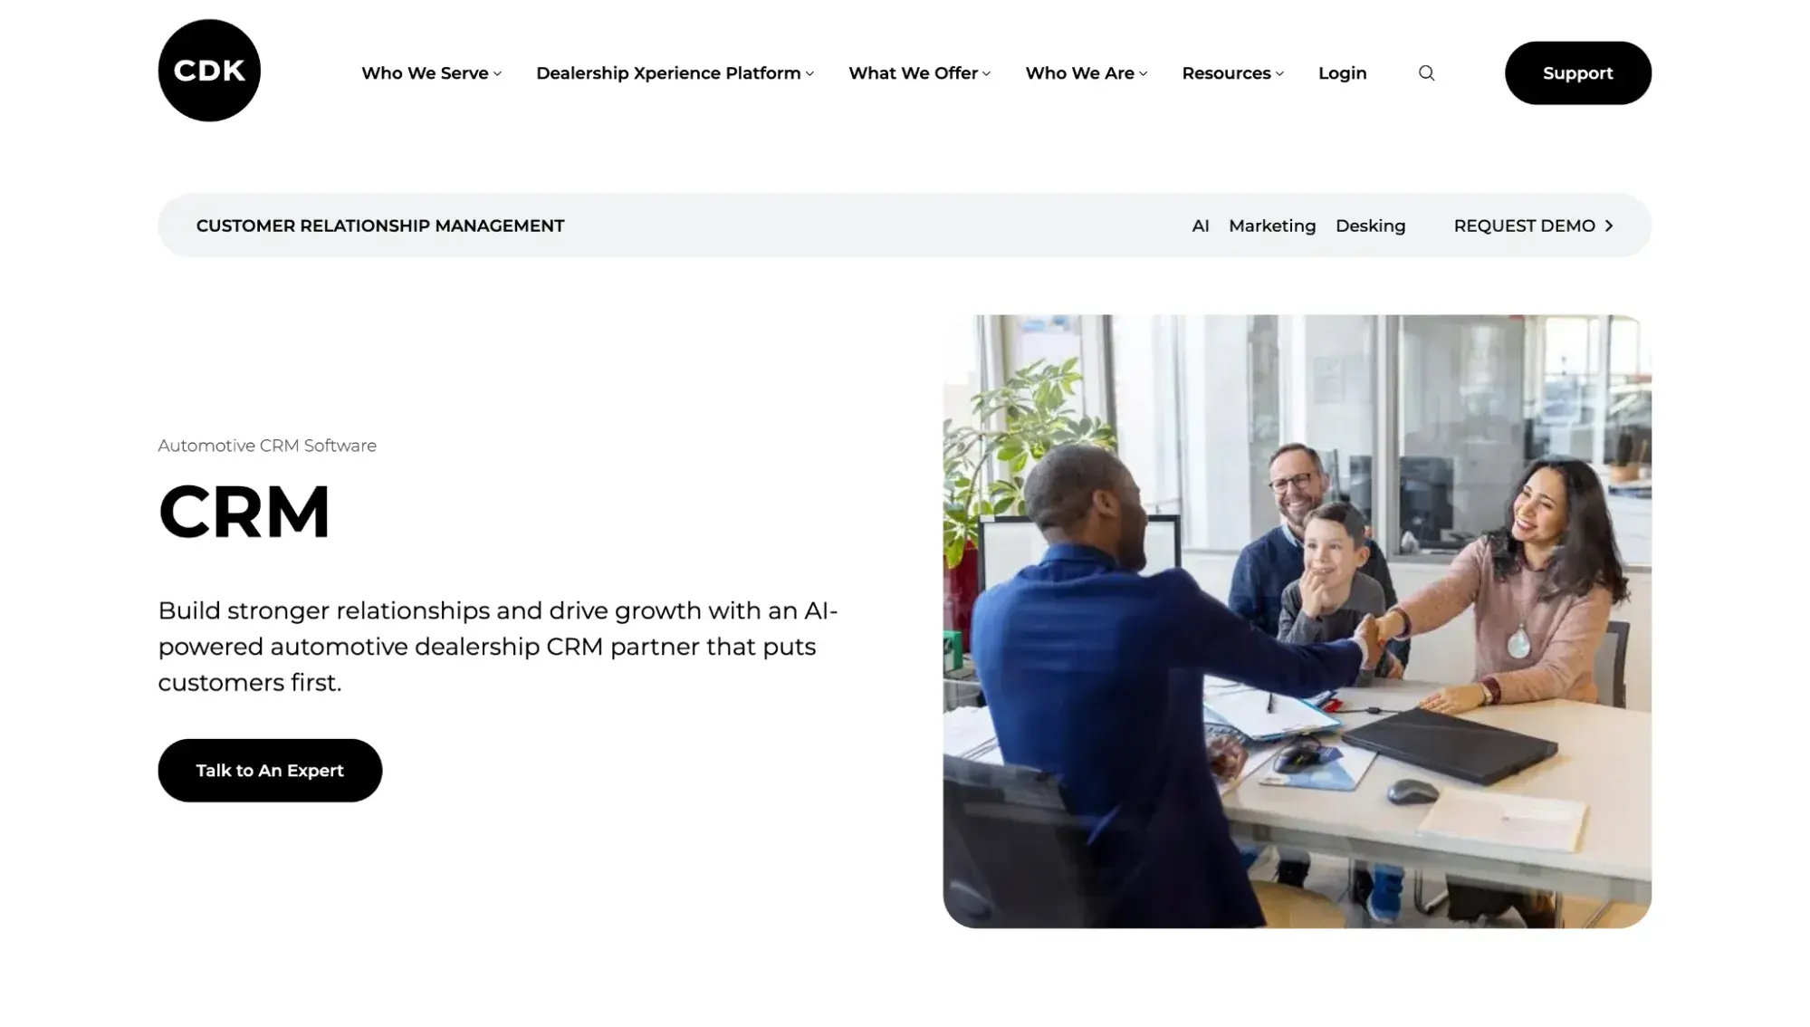Expand the Who We Serve chevron
This screenshot has height=1027, width=1810.
(x=497, y=74)
